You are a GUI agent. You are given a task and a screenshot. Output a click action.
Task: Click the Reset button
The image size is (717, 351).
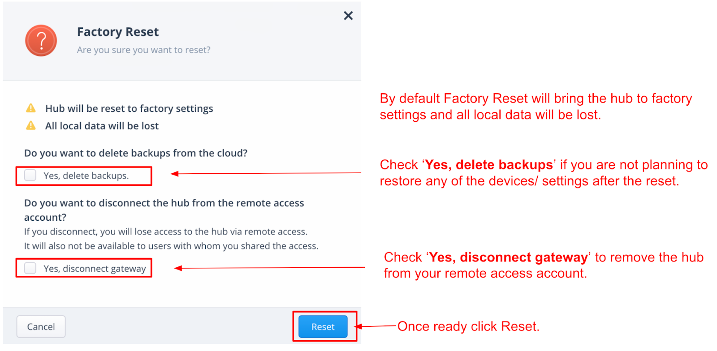click(x=322, y=326)
